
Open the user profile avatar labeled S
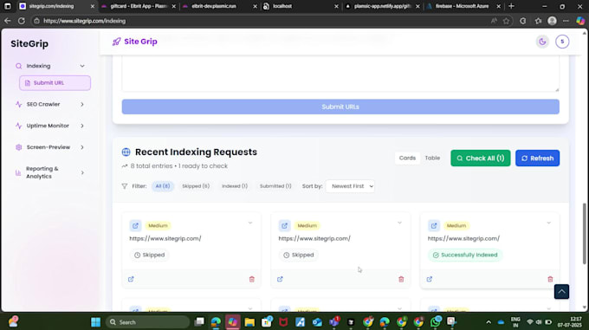click(x=562, y=42)
